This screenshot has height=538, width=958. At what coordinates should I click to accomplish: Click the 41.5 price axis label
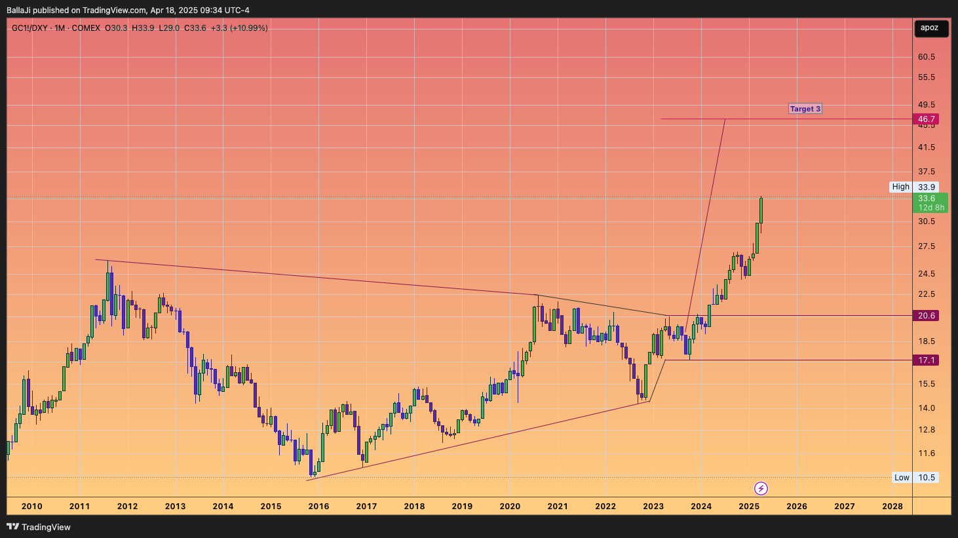926,147
